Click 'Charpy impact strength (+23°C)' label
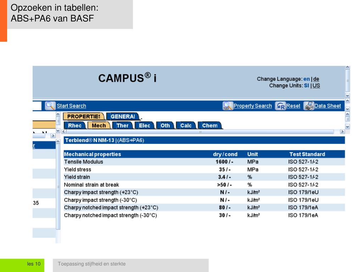The height and width of the screenshot is (272, 363). click(x=101, y=192)
